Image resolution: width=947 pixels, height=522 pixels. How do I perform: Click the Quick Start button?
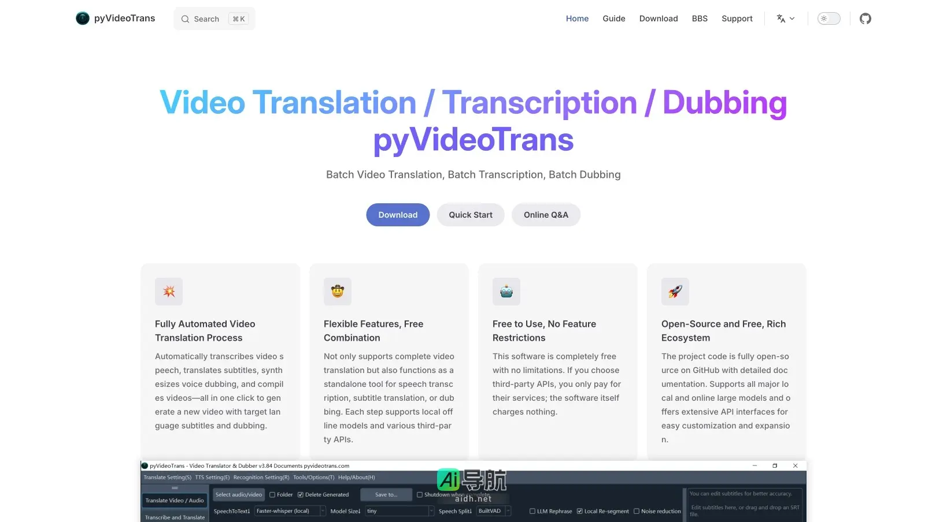click(x=471, y=215)
